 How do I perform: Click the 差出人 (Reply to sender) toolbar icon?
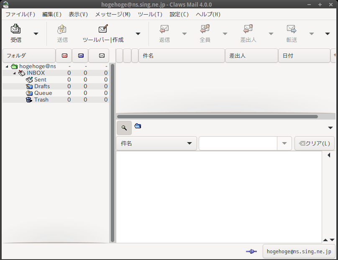pos(248,29)
